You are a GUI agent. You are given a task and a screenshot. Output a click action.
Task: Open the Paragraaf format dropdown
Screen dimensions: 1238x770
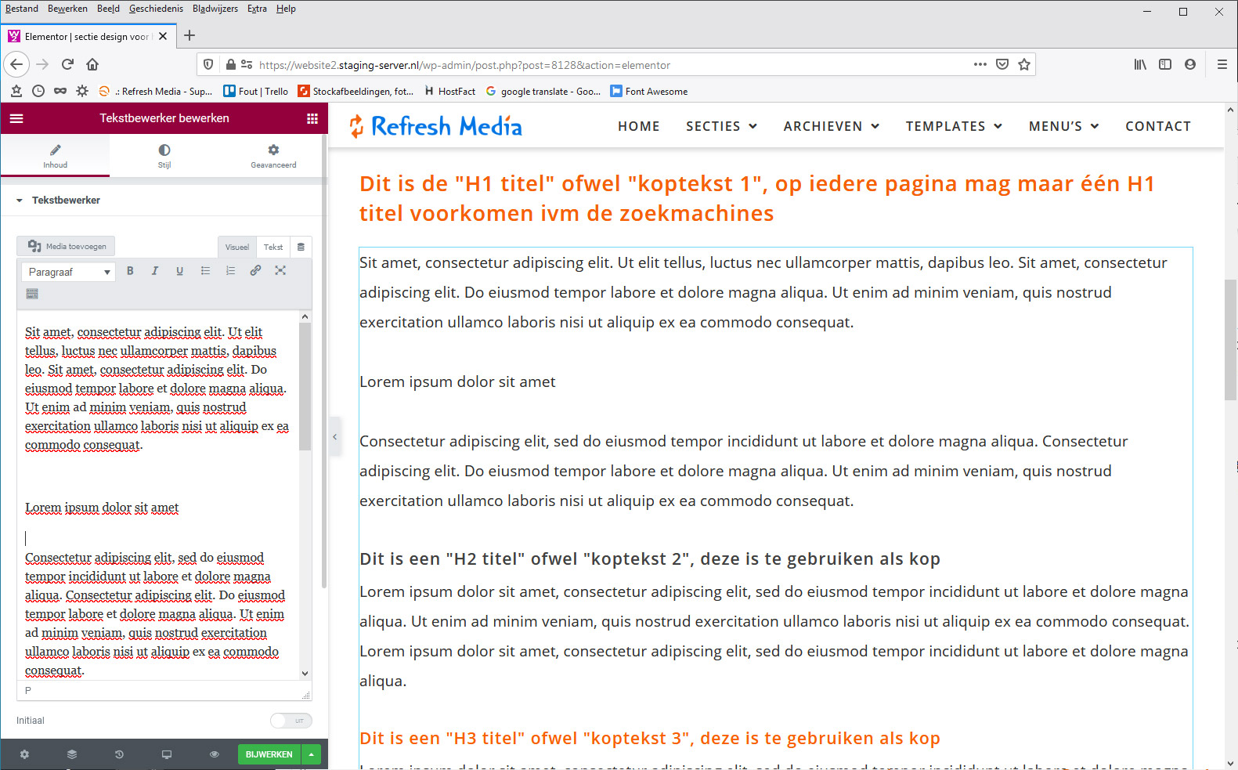coord(68,272)
